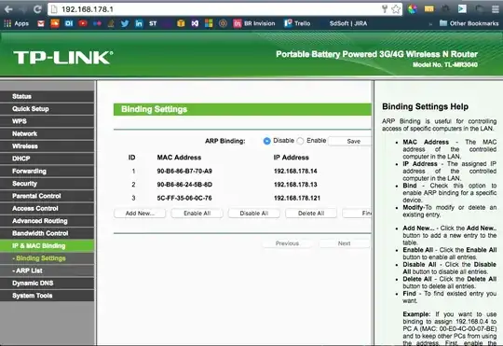The width and height of the screenshot is (503, 346).
Task: Open the Dynamic DNS menu item
Action: tap(48, 283)
